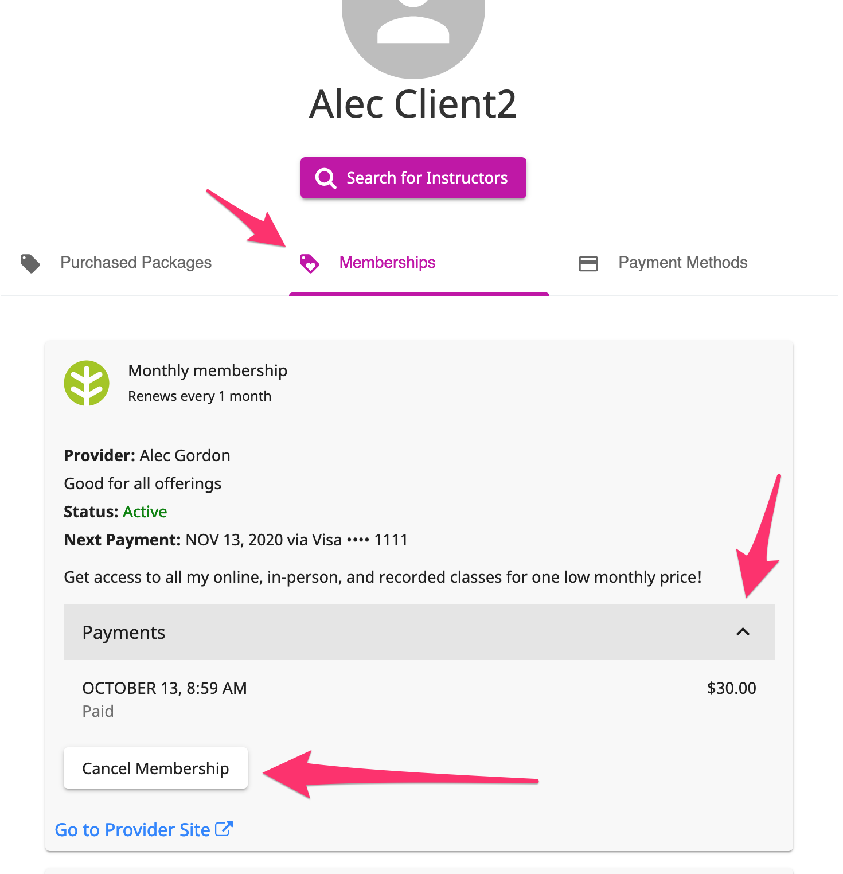Screen dimensions: 843x874
Task: Click the gray tag Purchased Packages icon
Action: point(30,263)
